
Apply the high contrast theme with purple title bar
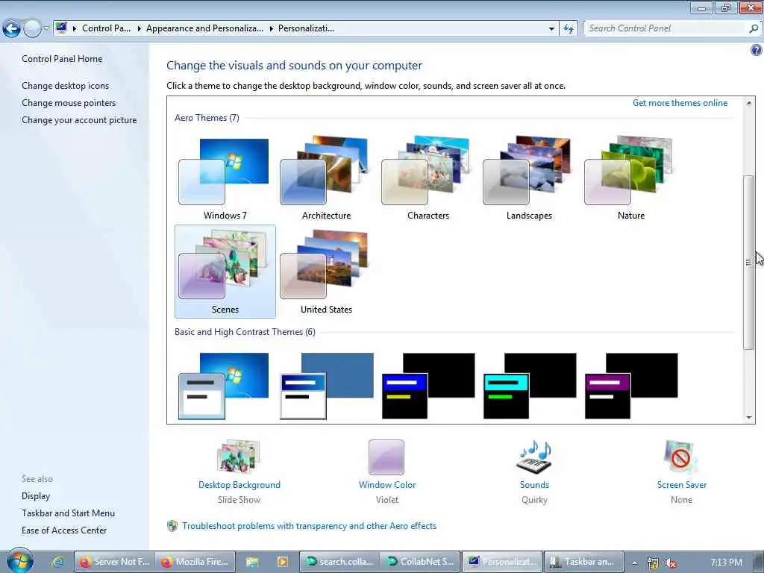pos(631,386)
